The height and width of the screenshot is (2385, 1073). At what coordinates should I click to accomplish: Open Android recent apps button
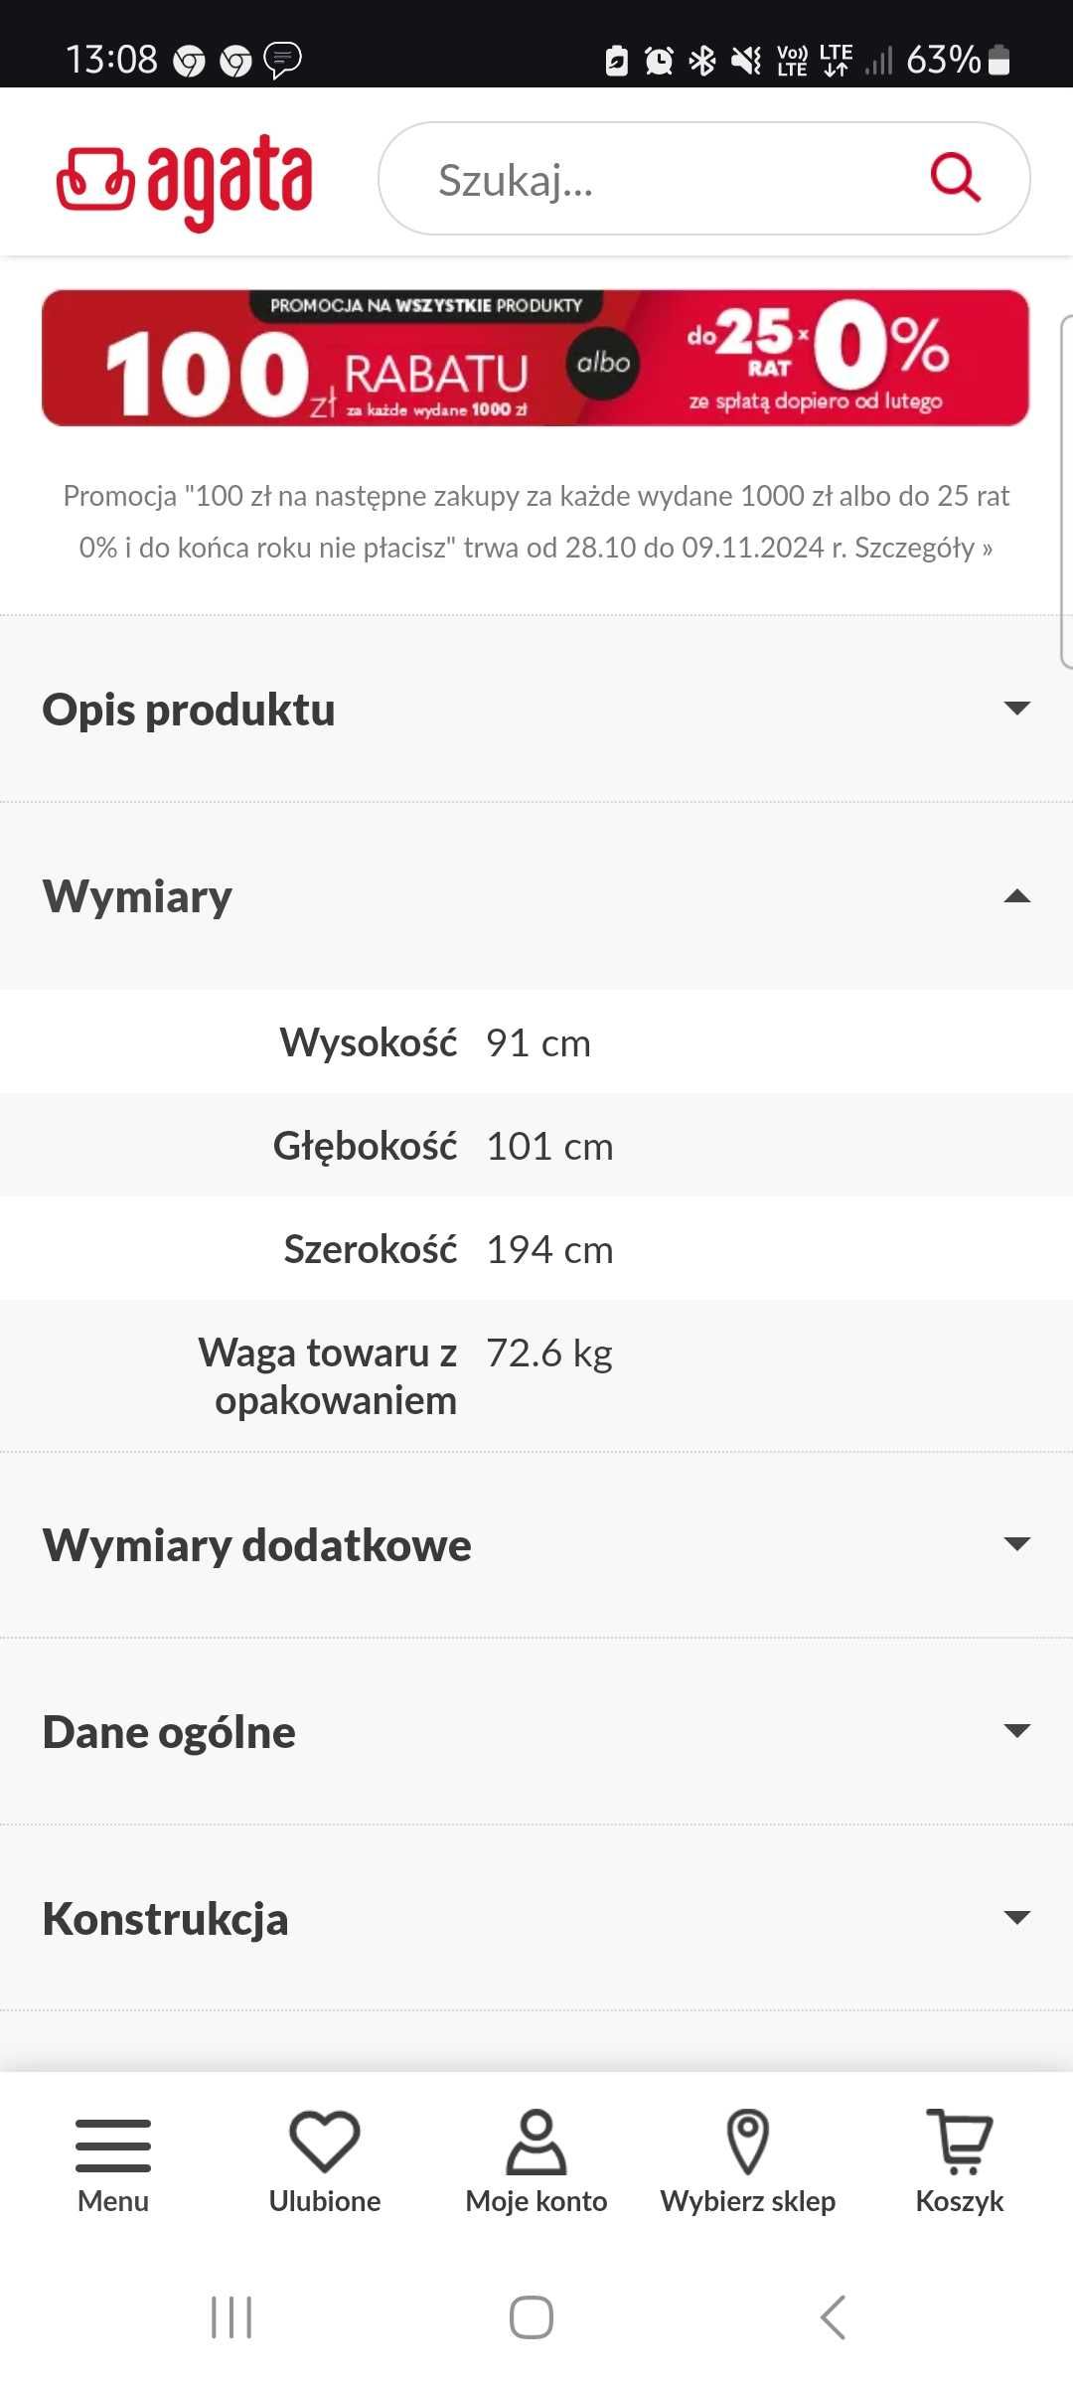point(231,2317)
